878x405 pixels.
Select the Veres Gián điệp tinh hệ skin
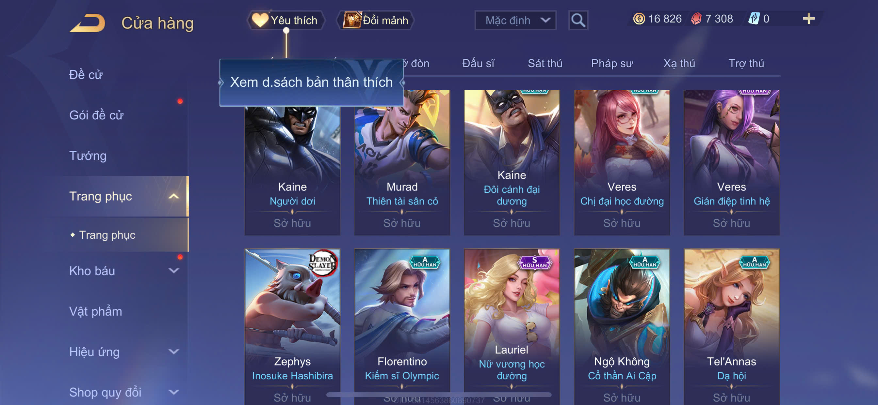point(731,163)
